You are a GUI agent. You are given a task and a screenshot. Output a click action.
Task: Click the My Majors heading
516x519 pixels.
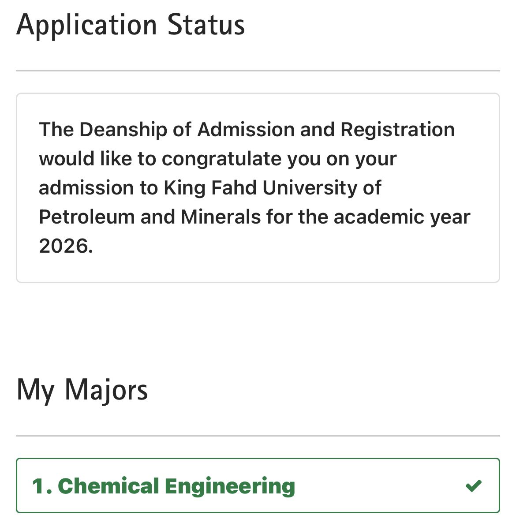[x=82, y=391]
